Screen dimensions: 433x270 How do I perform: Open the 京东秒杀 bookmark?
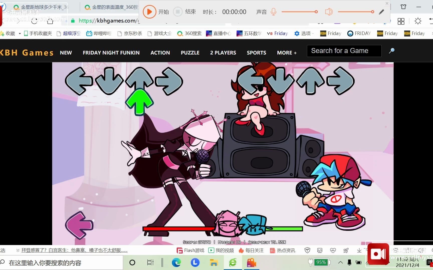tap(130, 33)
